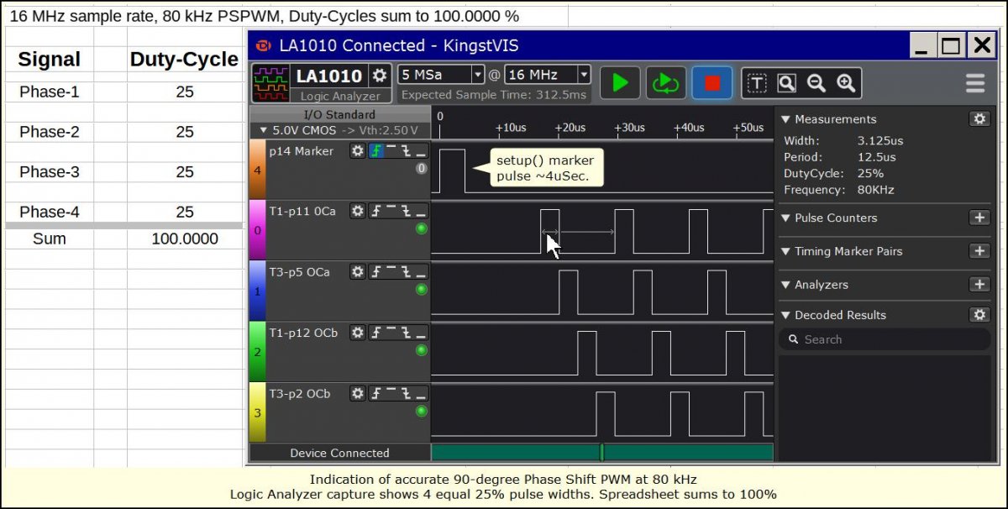Click the repeated capture loop button
The image size is (1008, 509).
(666, 83)
